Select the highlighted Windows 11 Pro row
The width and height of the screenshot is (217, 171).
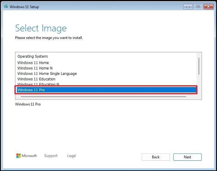tap(31, 90)
